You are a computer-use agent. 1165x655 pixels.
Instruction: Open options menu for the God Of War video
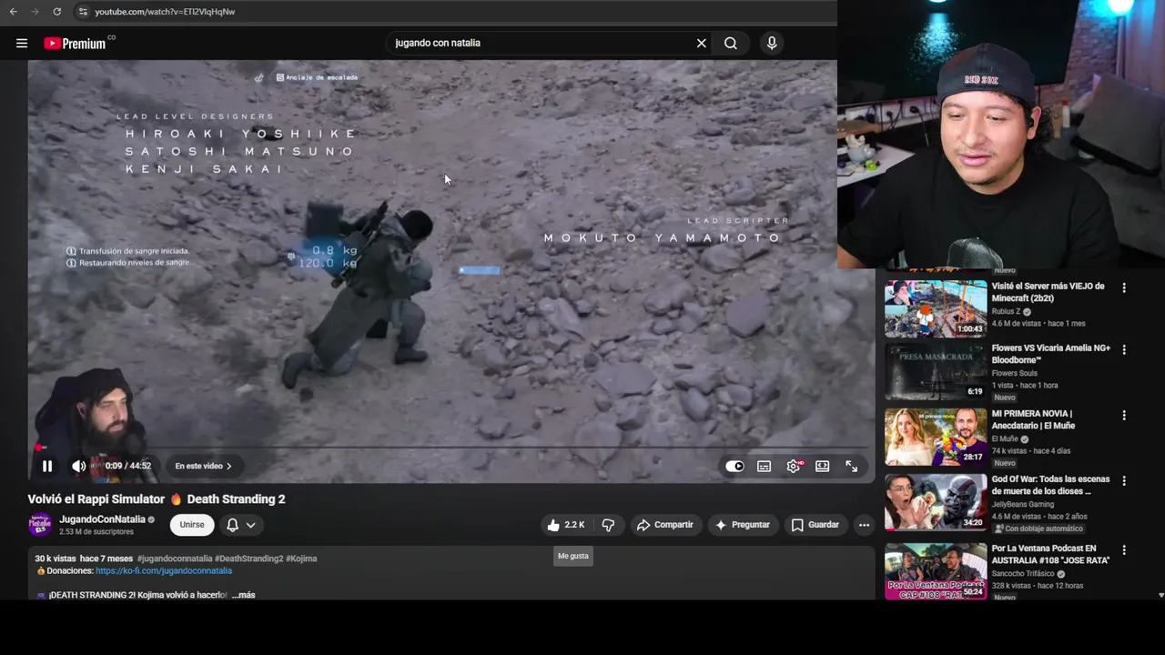tap(1124, 480)
